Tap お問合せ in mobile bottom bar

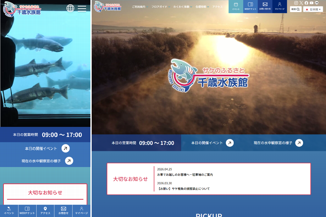pyautogui.click(x=63, y=211)
